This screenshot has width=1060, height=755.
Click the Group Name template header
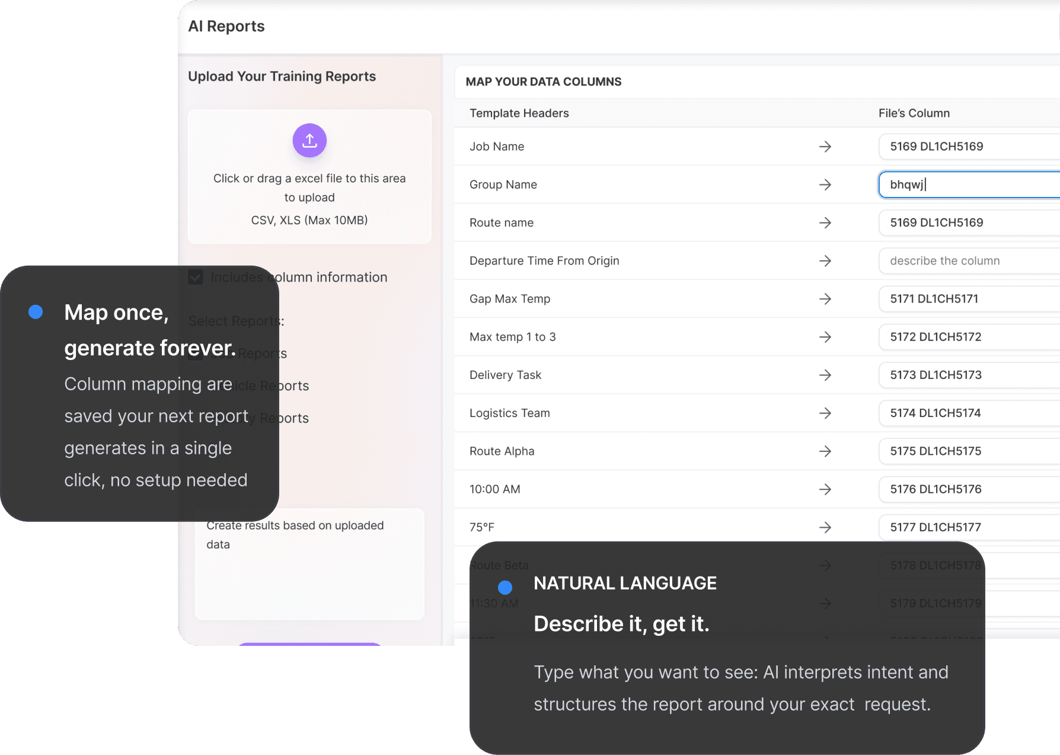click(x=503, y=184)
